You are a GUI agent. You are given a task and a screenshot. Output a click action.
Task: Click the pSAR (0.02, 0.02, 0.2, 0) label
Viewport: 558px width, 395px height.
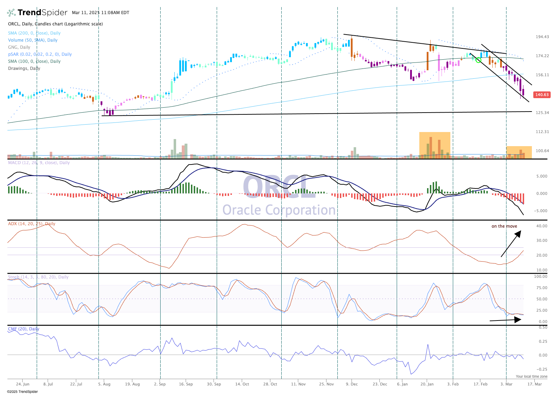click(40, 54)
